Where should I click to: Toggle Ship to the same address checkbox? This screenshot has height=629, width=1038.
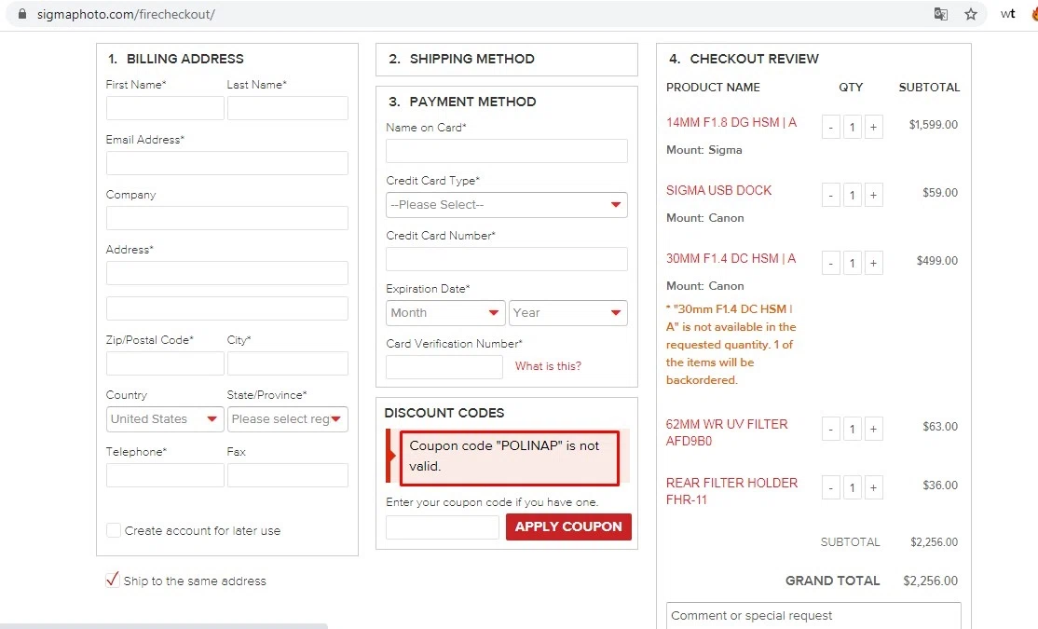113,581
